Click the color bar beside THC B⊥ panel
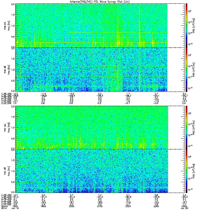The width and height of the screenshot is (197, 210). point(186,128)
